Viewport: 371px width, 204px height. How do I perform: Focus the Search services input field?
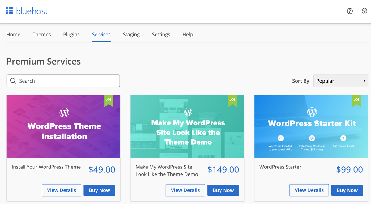click(x=63, y=81)
